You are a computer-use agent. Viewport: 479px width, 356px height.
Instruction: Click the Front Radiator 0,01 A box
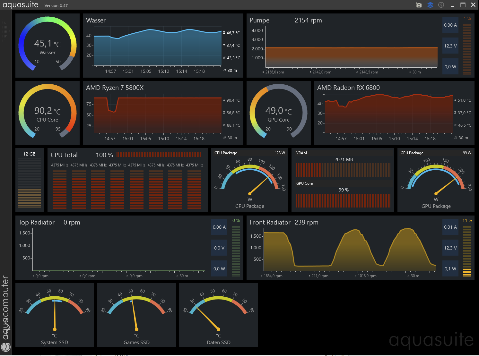tap(450, 227)
